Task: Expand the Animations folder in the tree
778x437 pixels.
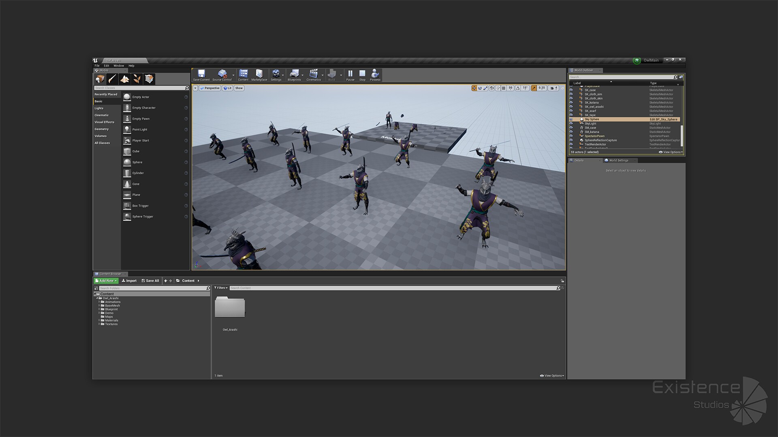Action: (x=99, y=302)
